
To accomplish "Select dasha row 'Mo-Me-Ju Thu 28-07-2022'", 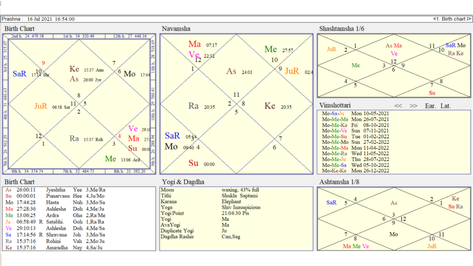I will coord(355,159).
